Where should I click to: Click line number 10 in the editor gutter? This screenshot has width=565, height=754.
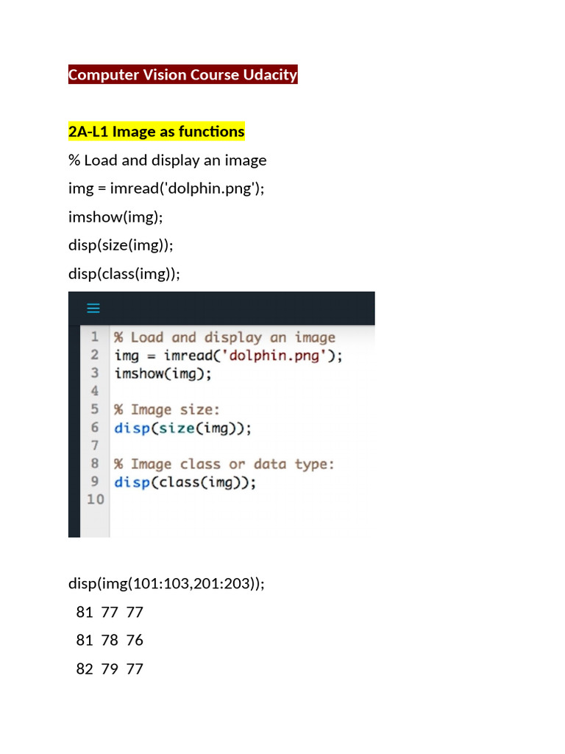(x=96, y=499)
